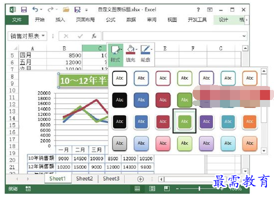Open the 设计 Design tab
This screenshot has height=197, width=274.
(x=223, y=20)
